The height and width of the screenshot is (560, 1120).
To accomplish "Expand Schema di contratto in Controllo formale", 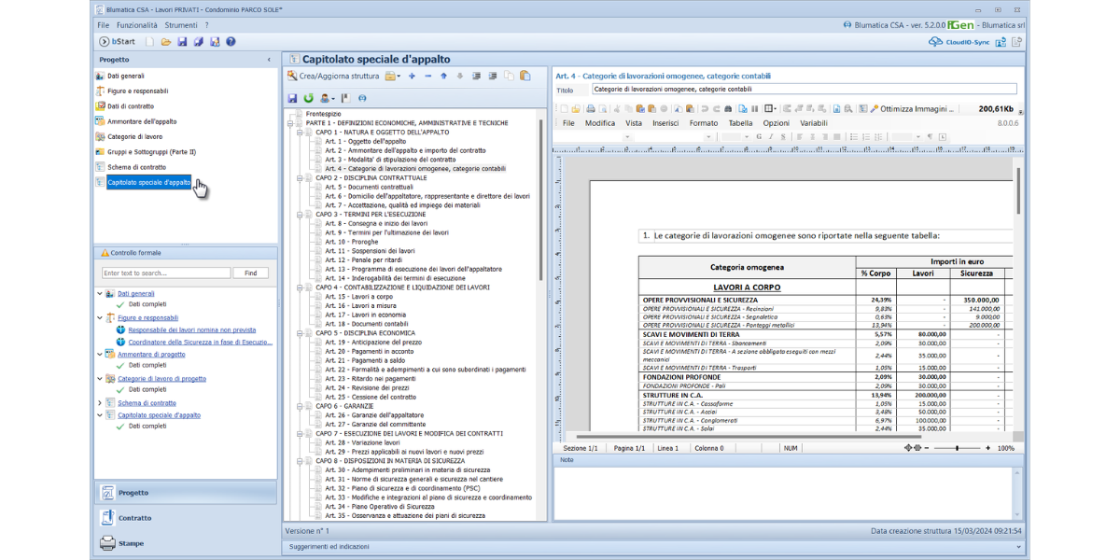I will [100, 403].
